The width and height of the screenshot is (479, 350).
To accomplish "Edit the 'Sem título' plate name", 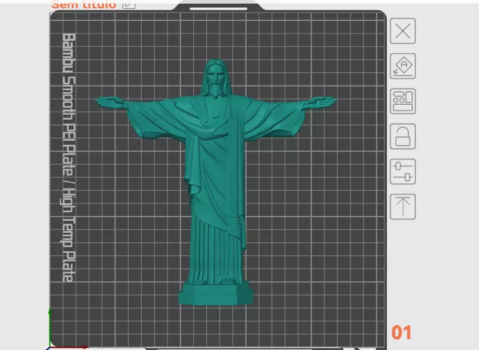I will [x=129, y=4].
